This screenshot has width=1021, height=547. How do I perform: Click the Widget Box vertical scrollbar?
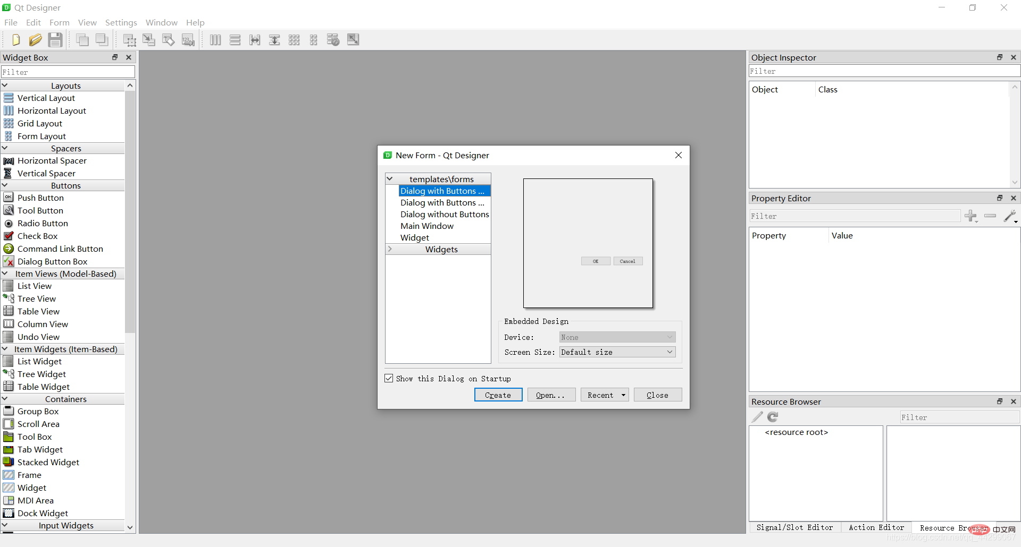coord(130,212)
